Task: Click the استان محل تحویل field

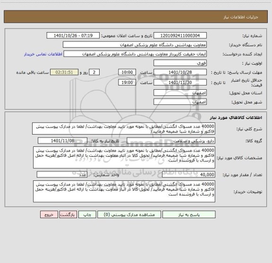Action: (180, 93)
